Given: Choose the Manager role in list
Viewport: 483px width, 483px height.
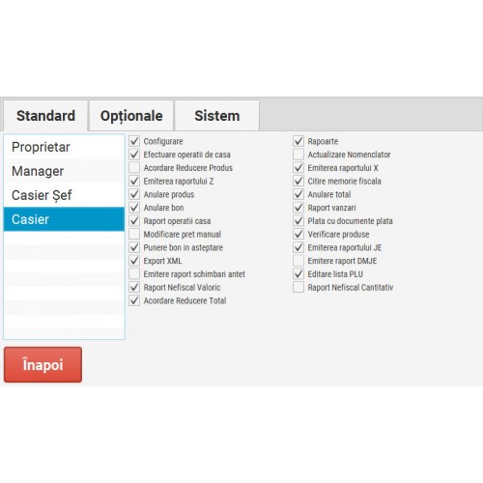Looking at the screenshot, I should pos(64,171).
